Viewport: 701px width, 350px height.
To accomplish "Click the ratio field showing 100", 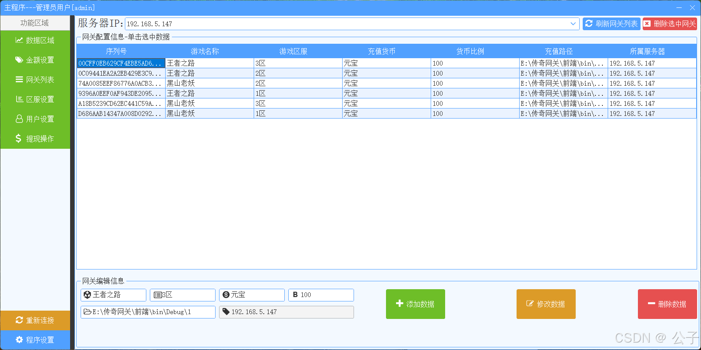I will pyautogui.click(x=321, y=295).
